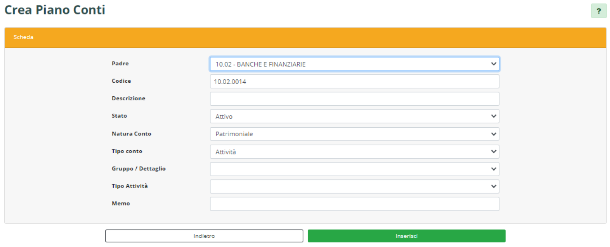Click inside the Memo input field

tap(354, 204)
